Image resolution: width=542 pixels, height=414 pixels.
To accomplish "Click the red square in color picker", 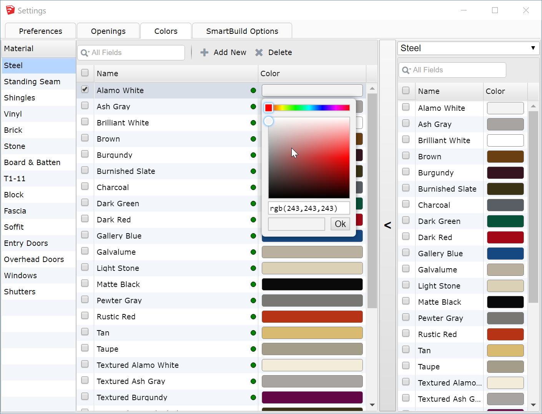I will coord(269,108).
